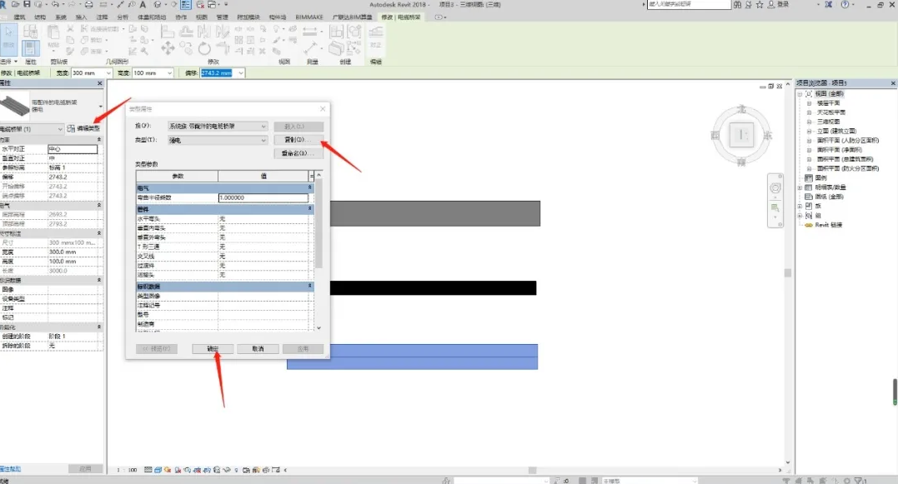
Task: Open the 视图 ribbon tab
Action: pos(202,17)
